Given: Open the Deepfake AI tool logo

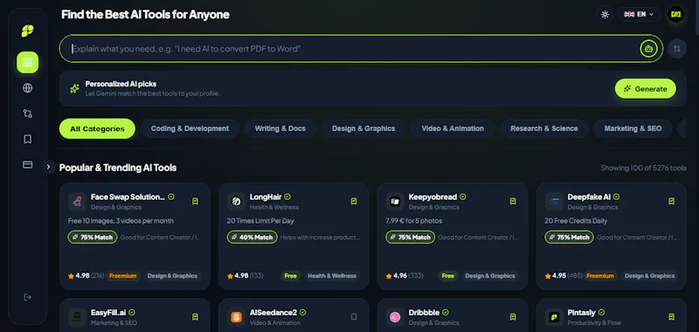Looking at the screenshot, I should tap(554, 202).
